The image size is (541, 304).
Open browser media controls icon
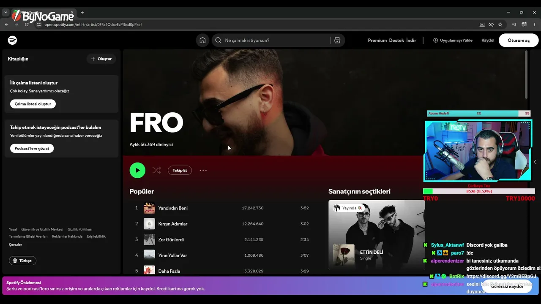click(514, 24)
